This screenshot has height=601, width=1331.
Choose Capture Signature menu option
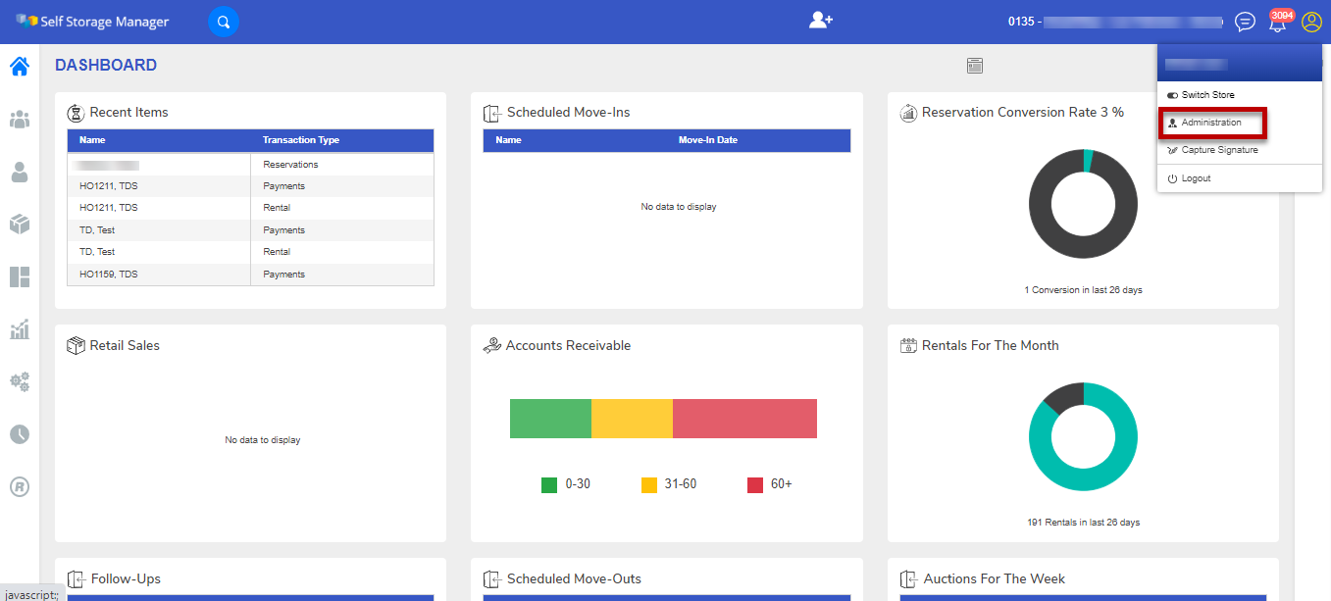point(1219,150)
